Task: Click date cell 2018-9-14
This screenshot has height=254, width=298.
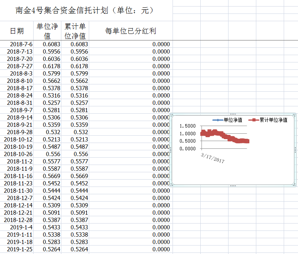Action: click(17, 117)
